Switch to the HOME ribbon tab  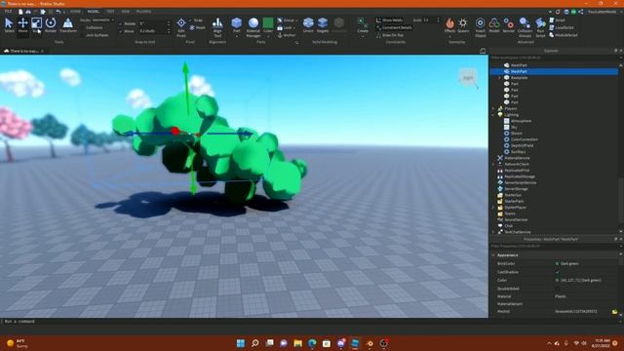click(x=75, y=12)
